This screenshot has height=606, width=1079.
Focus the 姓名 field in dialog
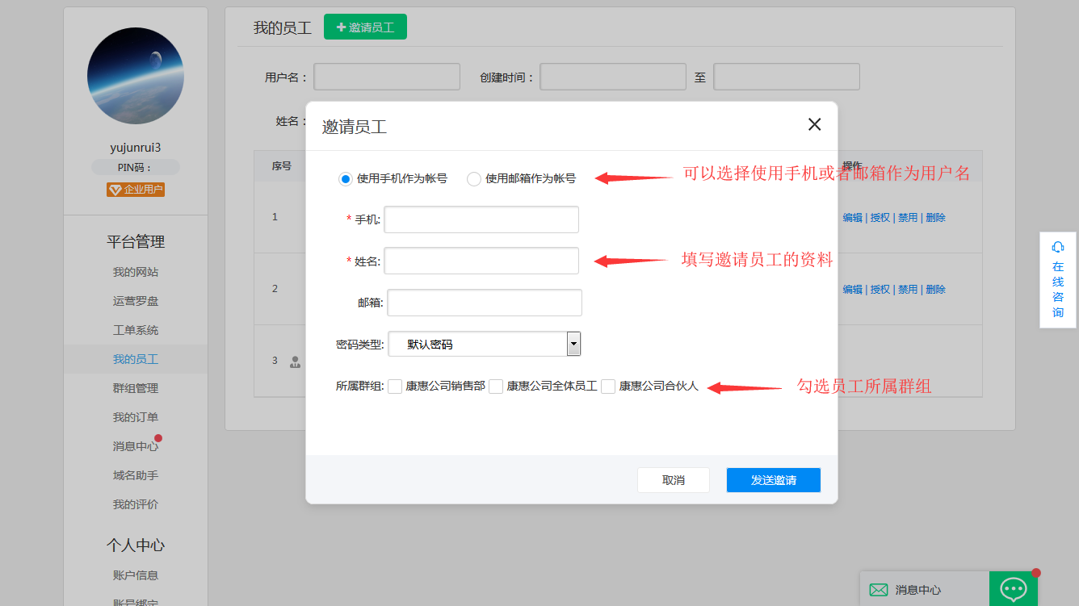pyautogui.click(x=481, y=261)
